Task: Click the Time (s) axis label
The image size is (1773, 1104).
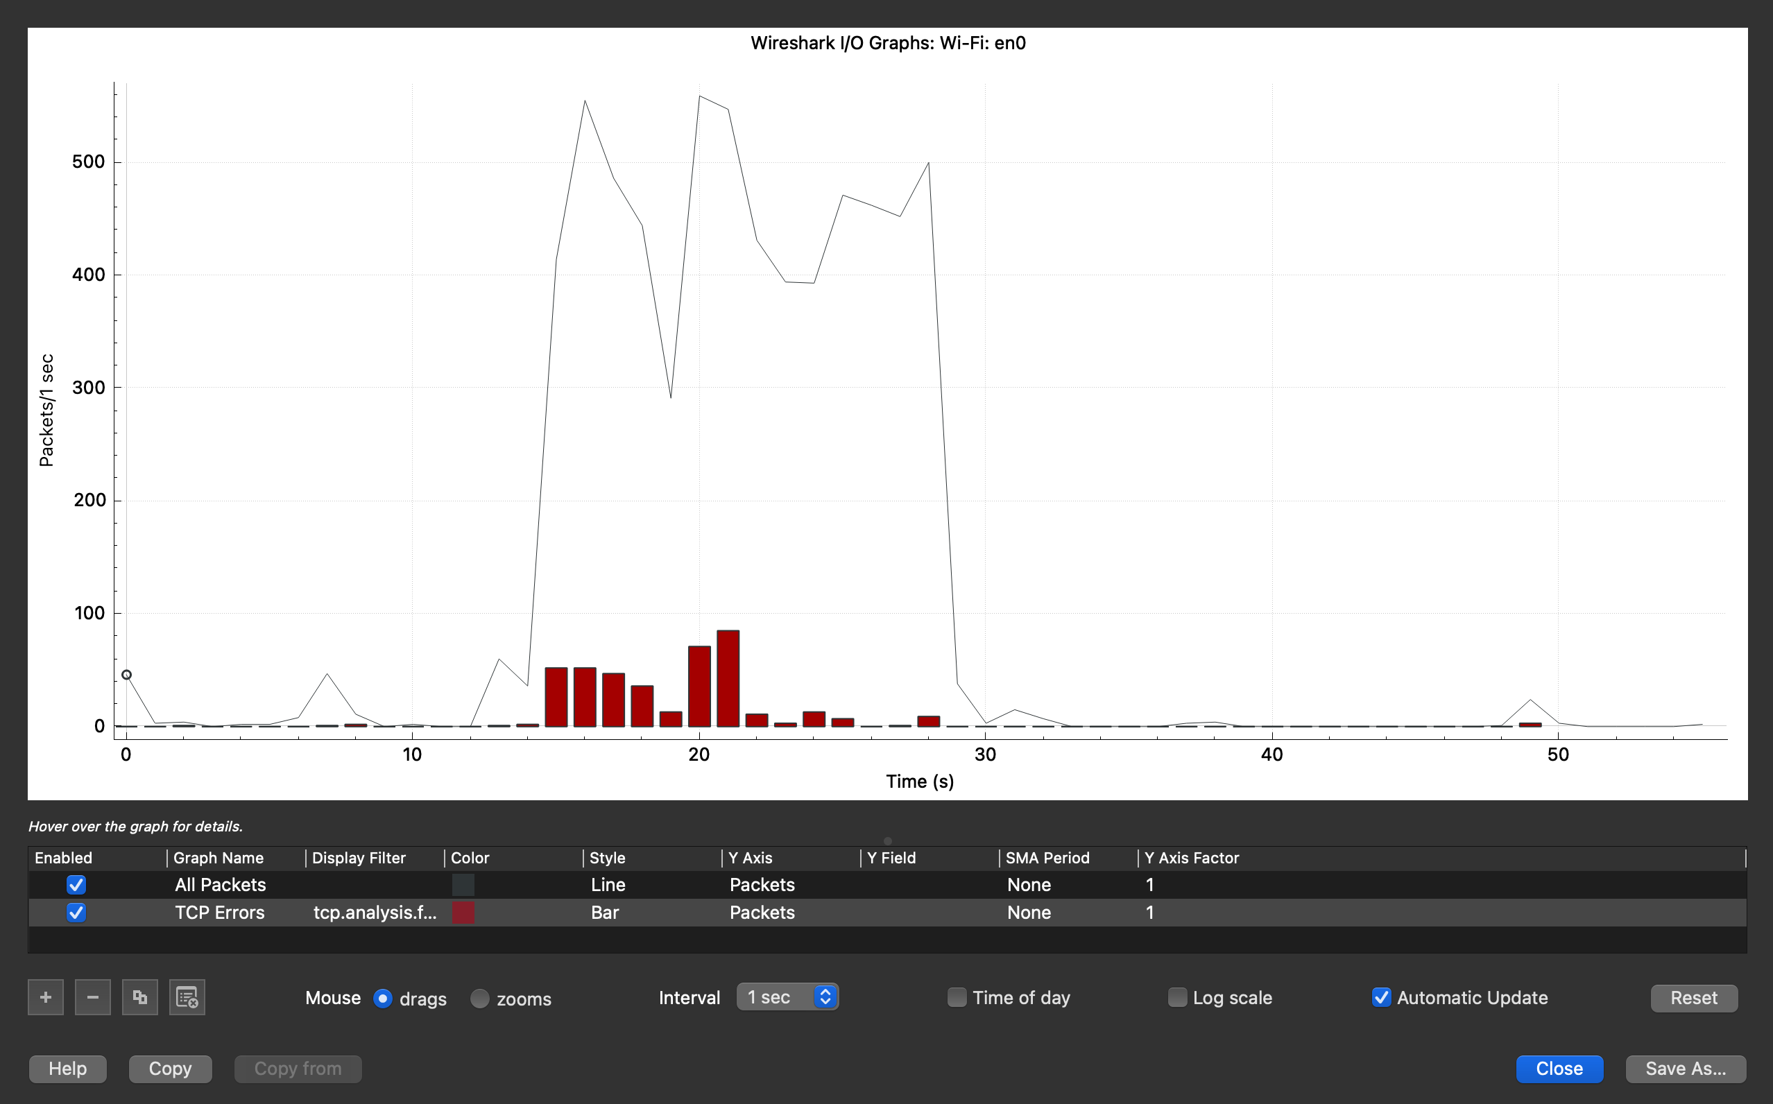Action: [919, 782]
